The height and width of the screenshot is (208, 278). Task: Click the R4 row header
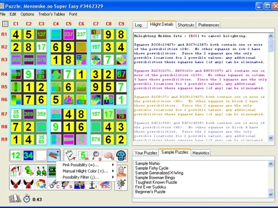[4, 74]
